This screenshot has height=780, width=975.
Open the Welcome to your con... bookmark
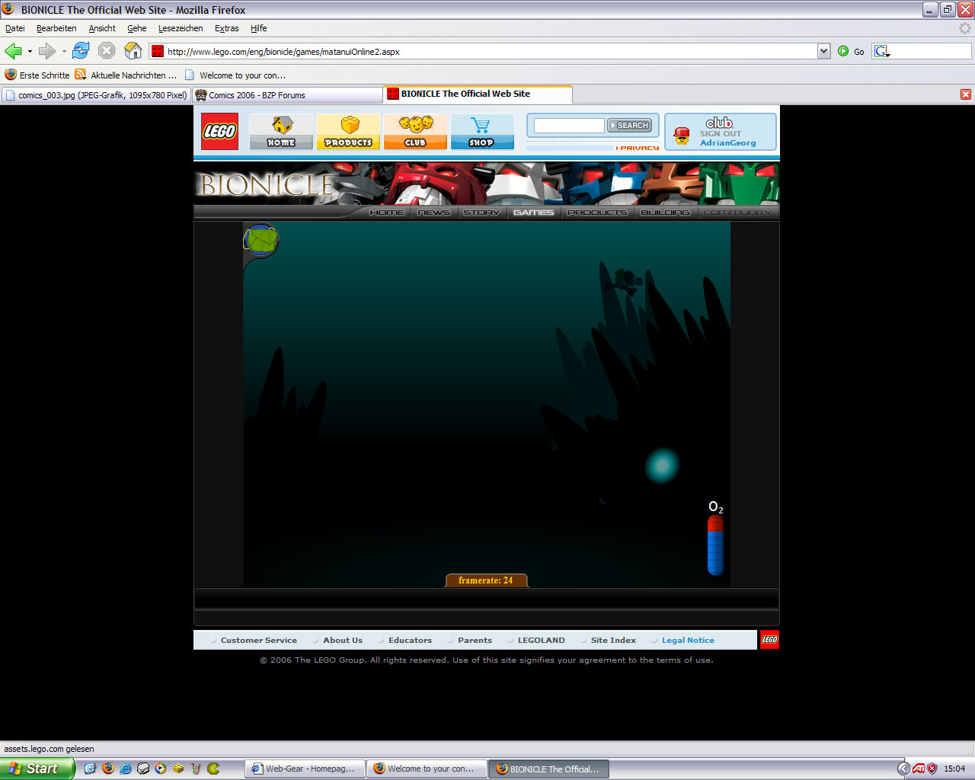click(235, 75)
